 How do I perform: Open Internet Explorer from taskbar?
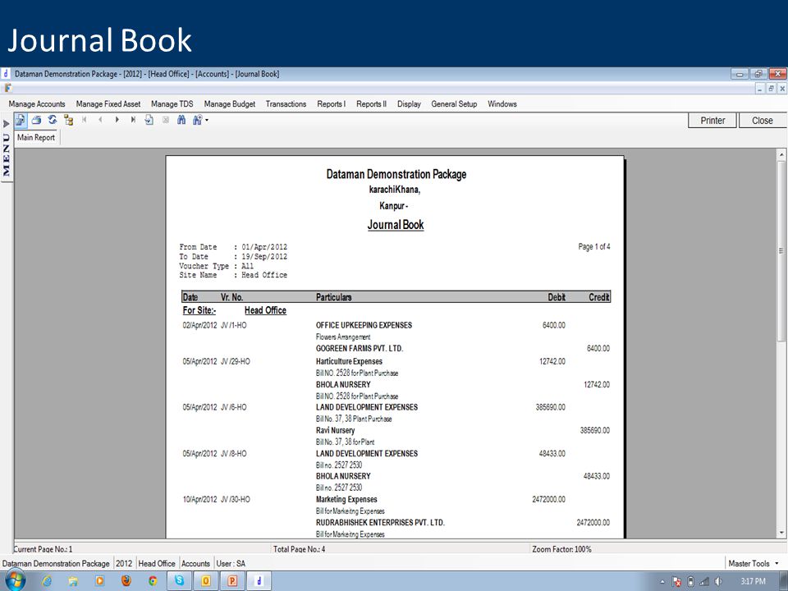[x=47, y=581]
